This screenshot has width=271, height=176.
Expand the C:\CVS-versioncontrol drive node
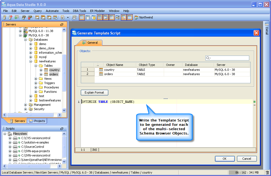10,138
